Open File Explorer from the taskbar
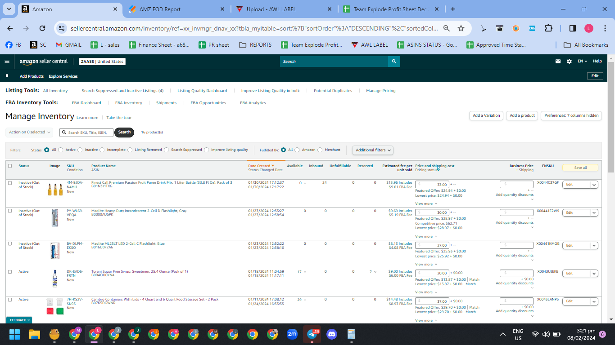The height and width of the screenshot is (345, 615). tap(35, 334)
